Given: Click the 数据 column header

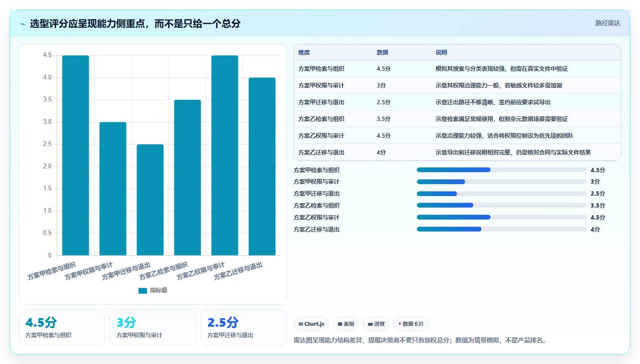Looking at the screenshot, I should click(383, 53).
